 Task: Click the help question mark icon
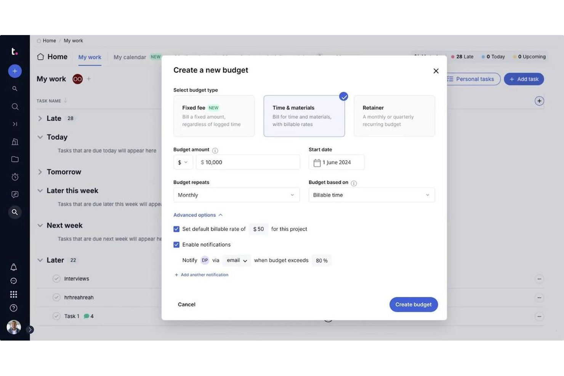14,308
